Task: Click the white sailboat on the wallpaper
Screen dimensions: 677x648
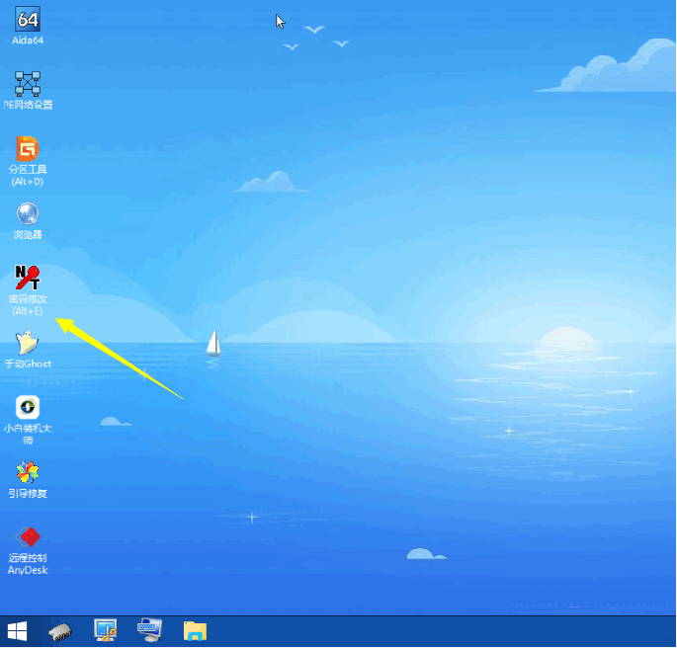Action: [x=212, y=343]
